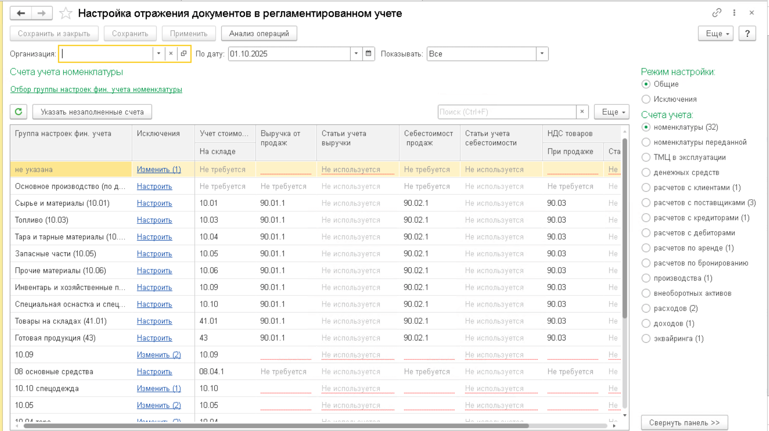Image resolution: width=769 pixels, height=431 pixels.
Task: Open the three-dot window options menu
Action: click(x=734, y=13)
